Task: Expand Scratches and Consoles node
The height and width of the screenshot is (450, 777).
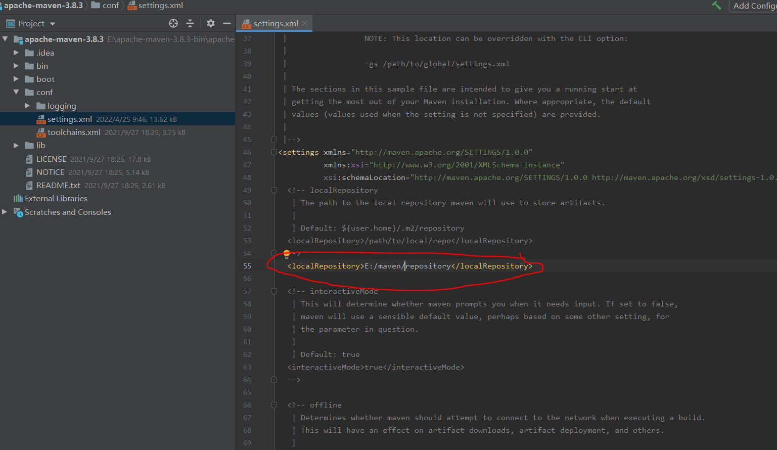Action: click(5, 212)
